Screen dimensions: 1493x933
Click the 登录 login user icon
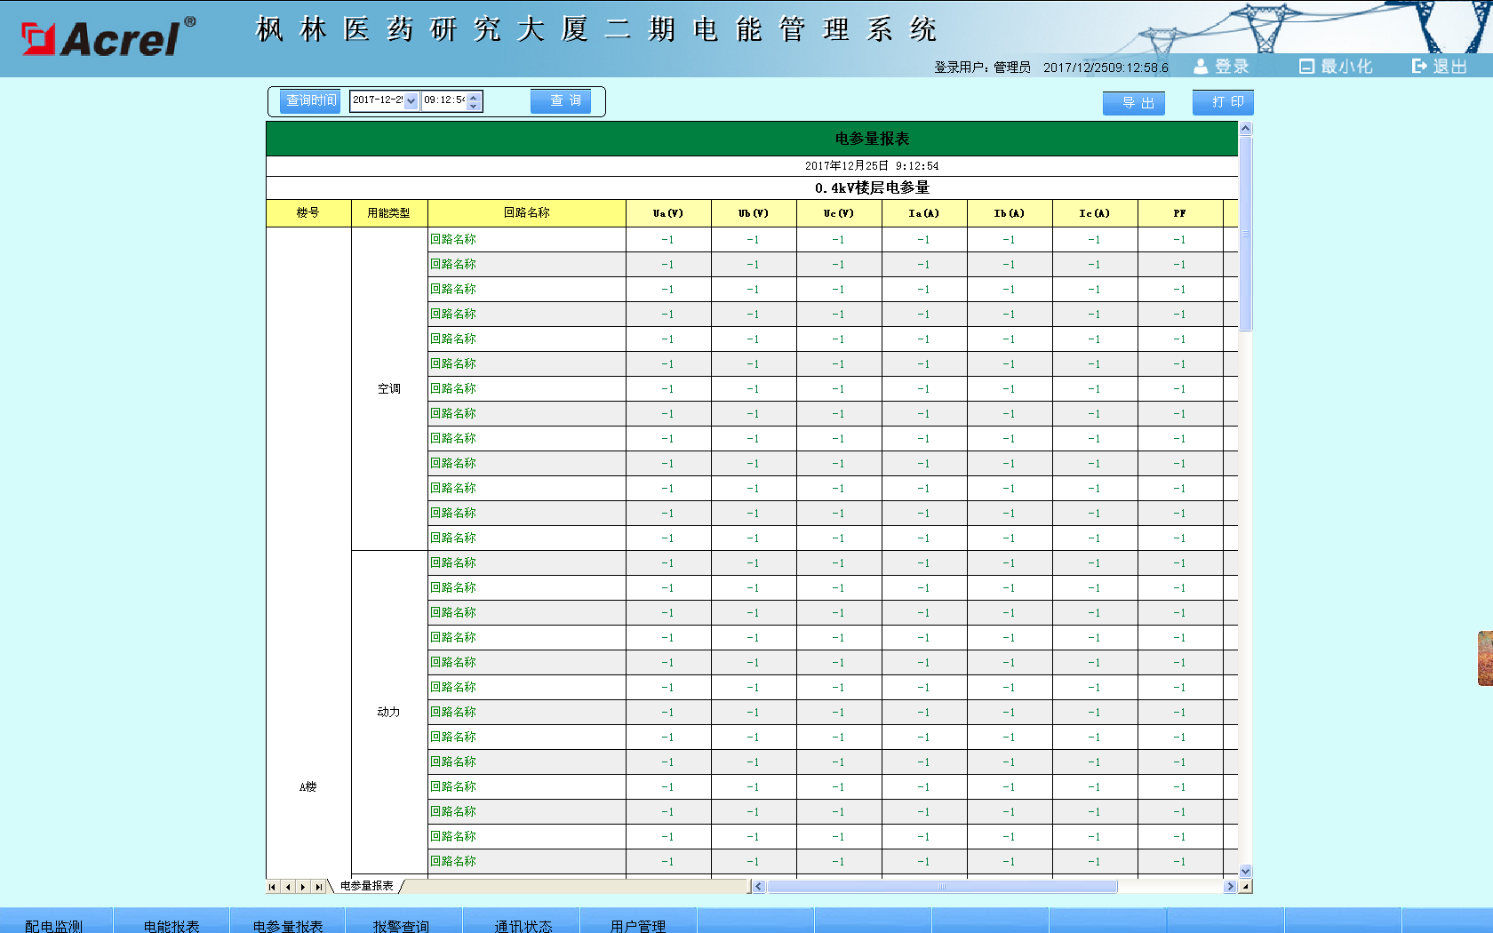[1201, 67]
